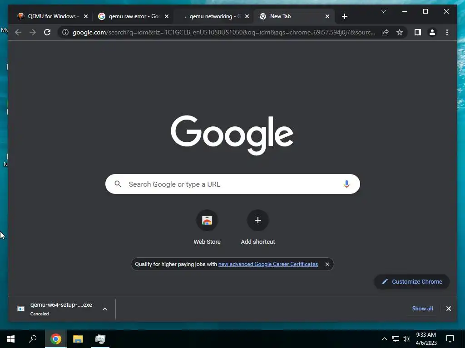This screenshot has width=465, height=348.
Task: Open the Google Career Certificates link
Action: 268,264
